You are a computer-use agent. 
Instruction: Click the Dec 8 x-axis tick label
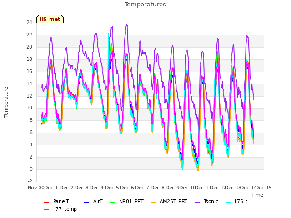(x=157, y=188)
